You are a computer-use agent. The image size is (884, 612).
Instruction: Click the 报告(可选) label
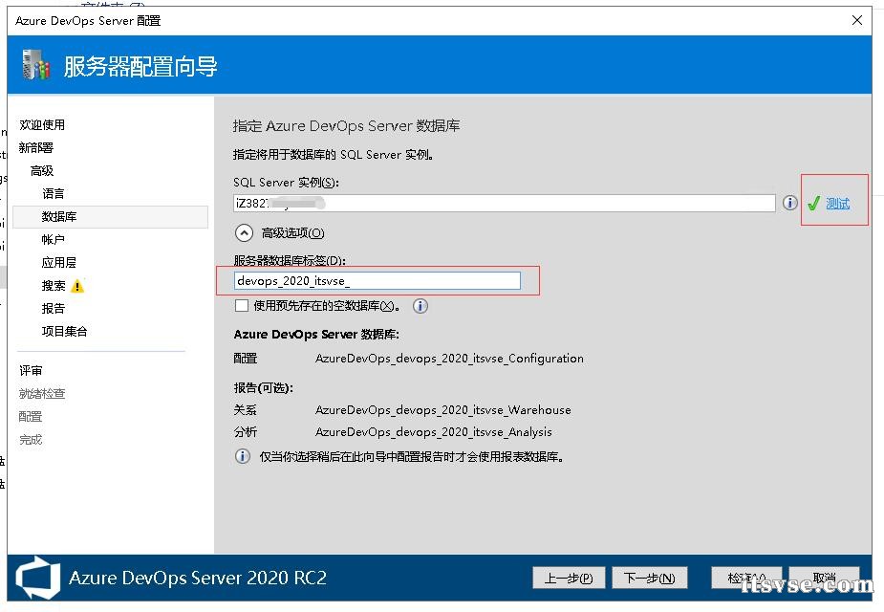[x=263, y=388]
